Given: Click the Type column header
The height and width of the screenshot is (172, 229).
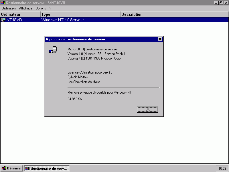Looking at the screenshot, I should pos(80,14).
